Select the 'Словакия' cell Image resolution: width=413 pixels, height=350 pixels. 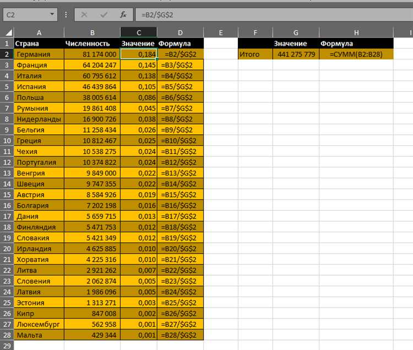tap(39, 238)
